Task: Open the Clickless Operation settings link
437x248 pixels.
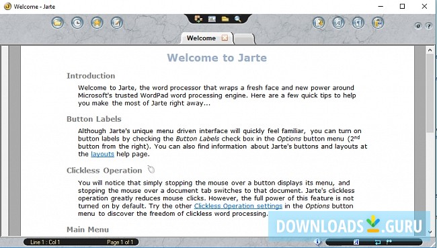Action: coord(238,206)
